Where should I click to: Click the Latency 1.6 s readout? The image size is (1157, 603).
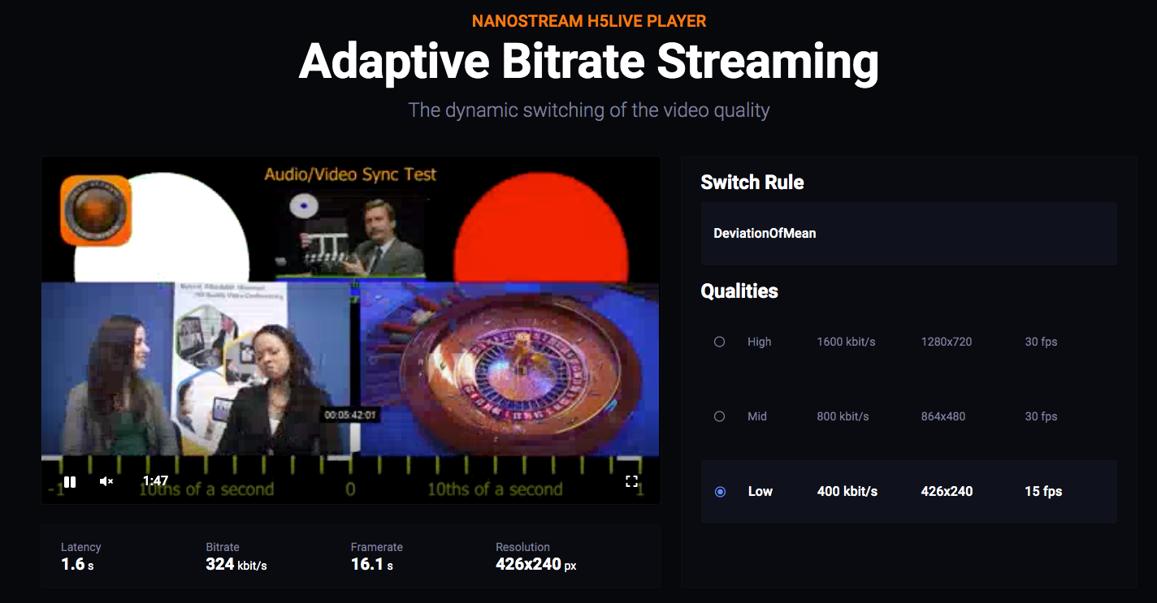coord(77,564)
